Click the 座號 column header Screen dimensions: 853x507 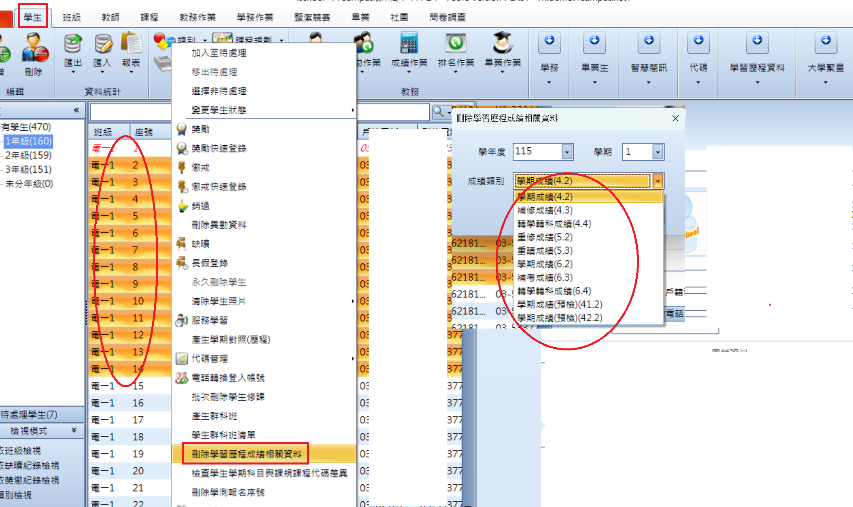[x=150, y=132]
